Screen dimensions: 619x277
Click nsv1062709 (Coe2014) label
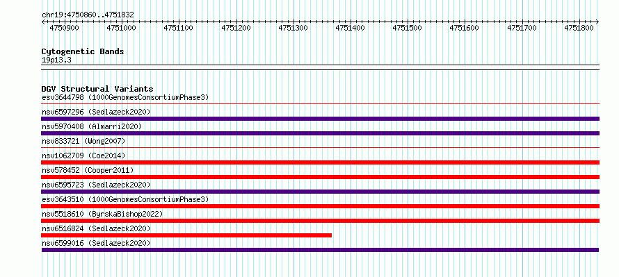click(x=83, y=156)
